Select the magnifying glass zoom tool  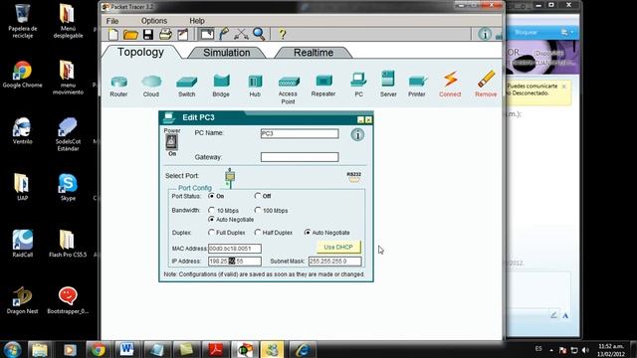(x=259, y=34)
